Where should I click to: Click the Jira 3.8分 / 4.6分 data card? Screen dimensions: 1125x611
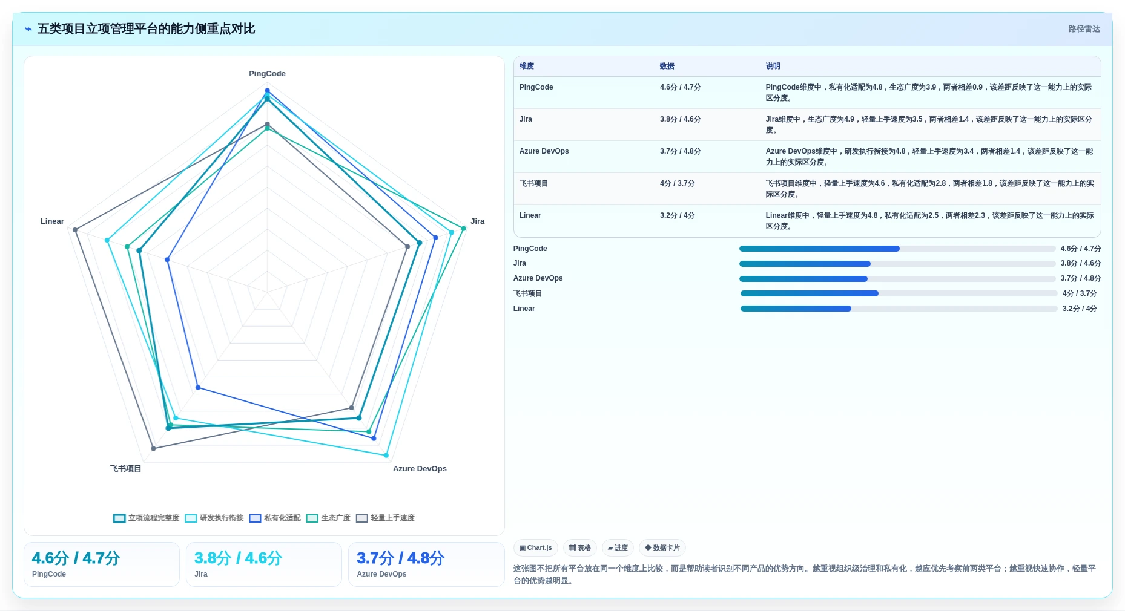264,564
